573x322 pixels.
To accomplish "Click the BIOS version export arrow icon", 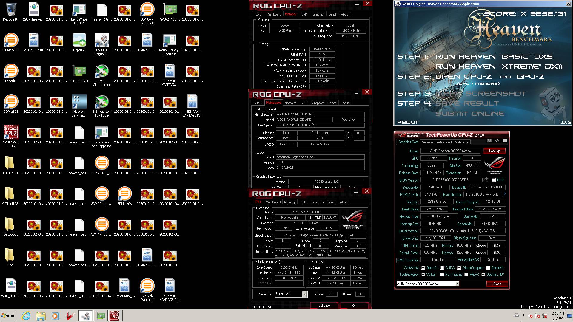I will (485, 180).
